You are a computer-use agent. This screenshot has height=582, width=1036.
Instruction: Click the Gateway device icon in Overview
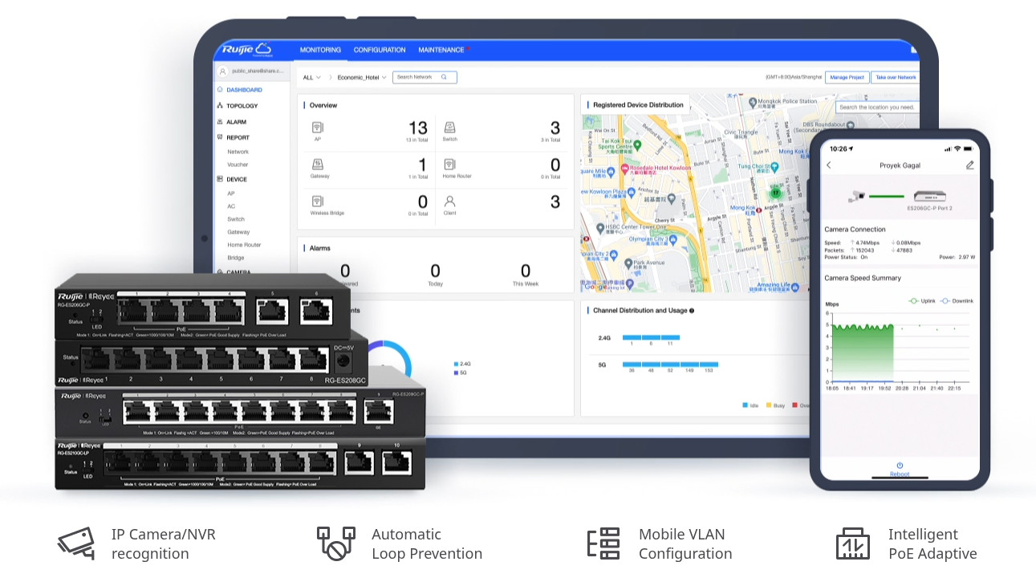[x=317, y=164]
